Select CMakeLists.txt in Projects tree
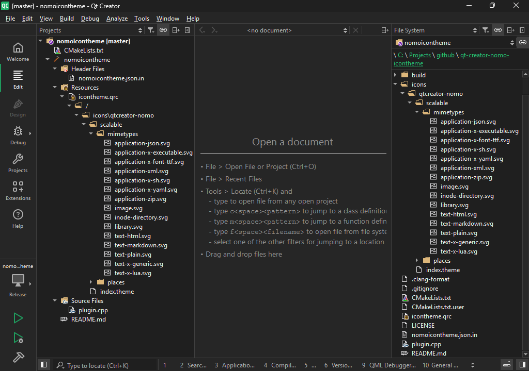Viewport: 529px width, 371px height. (84, 50)
